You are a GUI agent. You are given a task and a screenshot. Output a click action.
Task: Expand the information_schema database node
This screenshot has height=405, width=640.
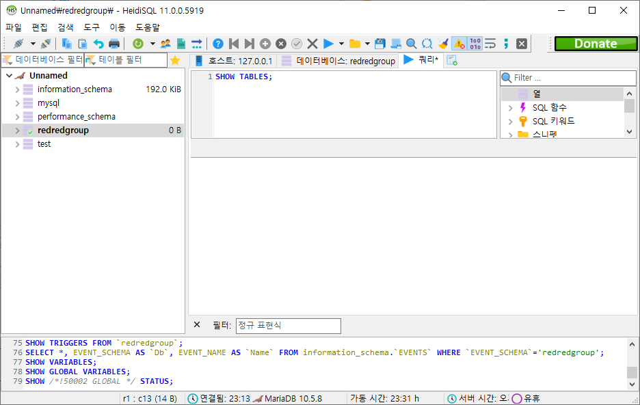[17, 89]
